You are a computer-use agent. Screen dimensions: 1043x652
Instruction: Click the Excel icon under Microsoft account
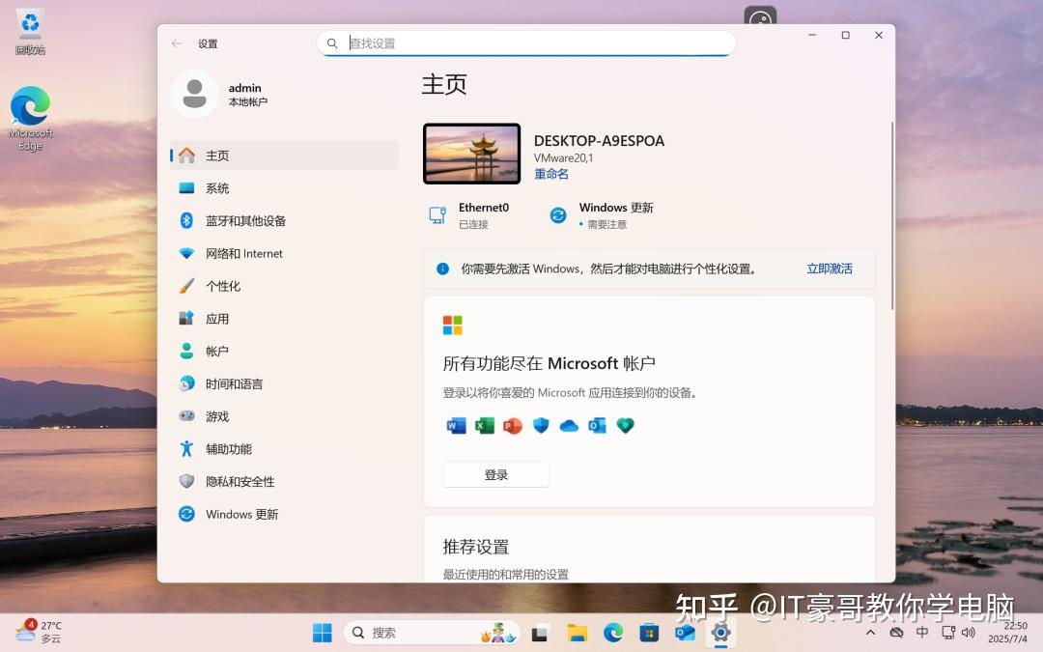tap(484, 425)
